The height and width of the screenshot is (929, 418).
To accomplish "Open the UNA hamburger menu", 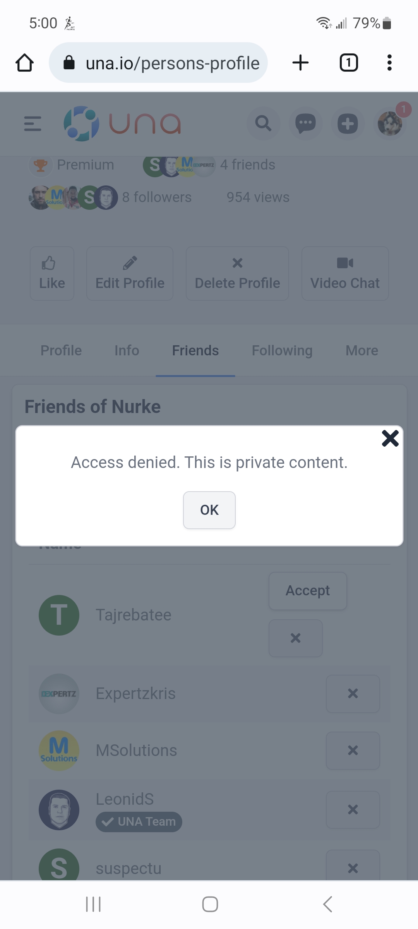I will click(x=33, y=124).
